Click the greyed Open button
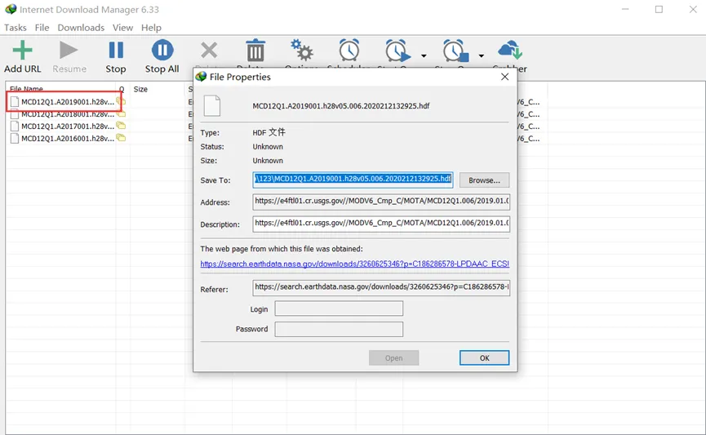Viewport: 706px width, 435px height. tap(393, 358)
